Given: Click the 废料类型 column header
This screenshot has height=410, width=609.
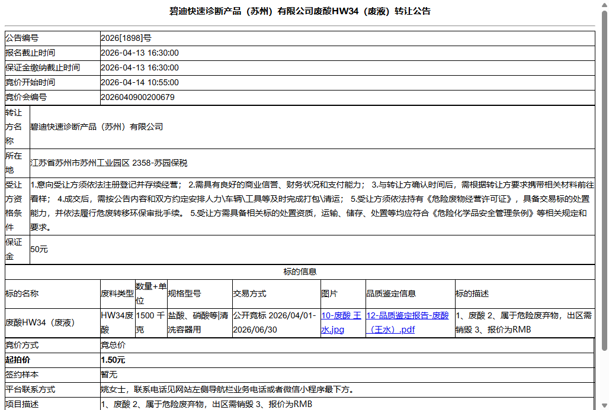Looking at the screenshot, I should tap(118, 293).
